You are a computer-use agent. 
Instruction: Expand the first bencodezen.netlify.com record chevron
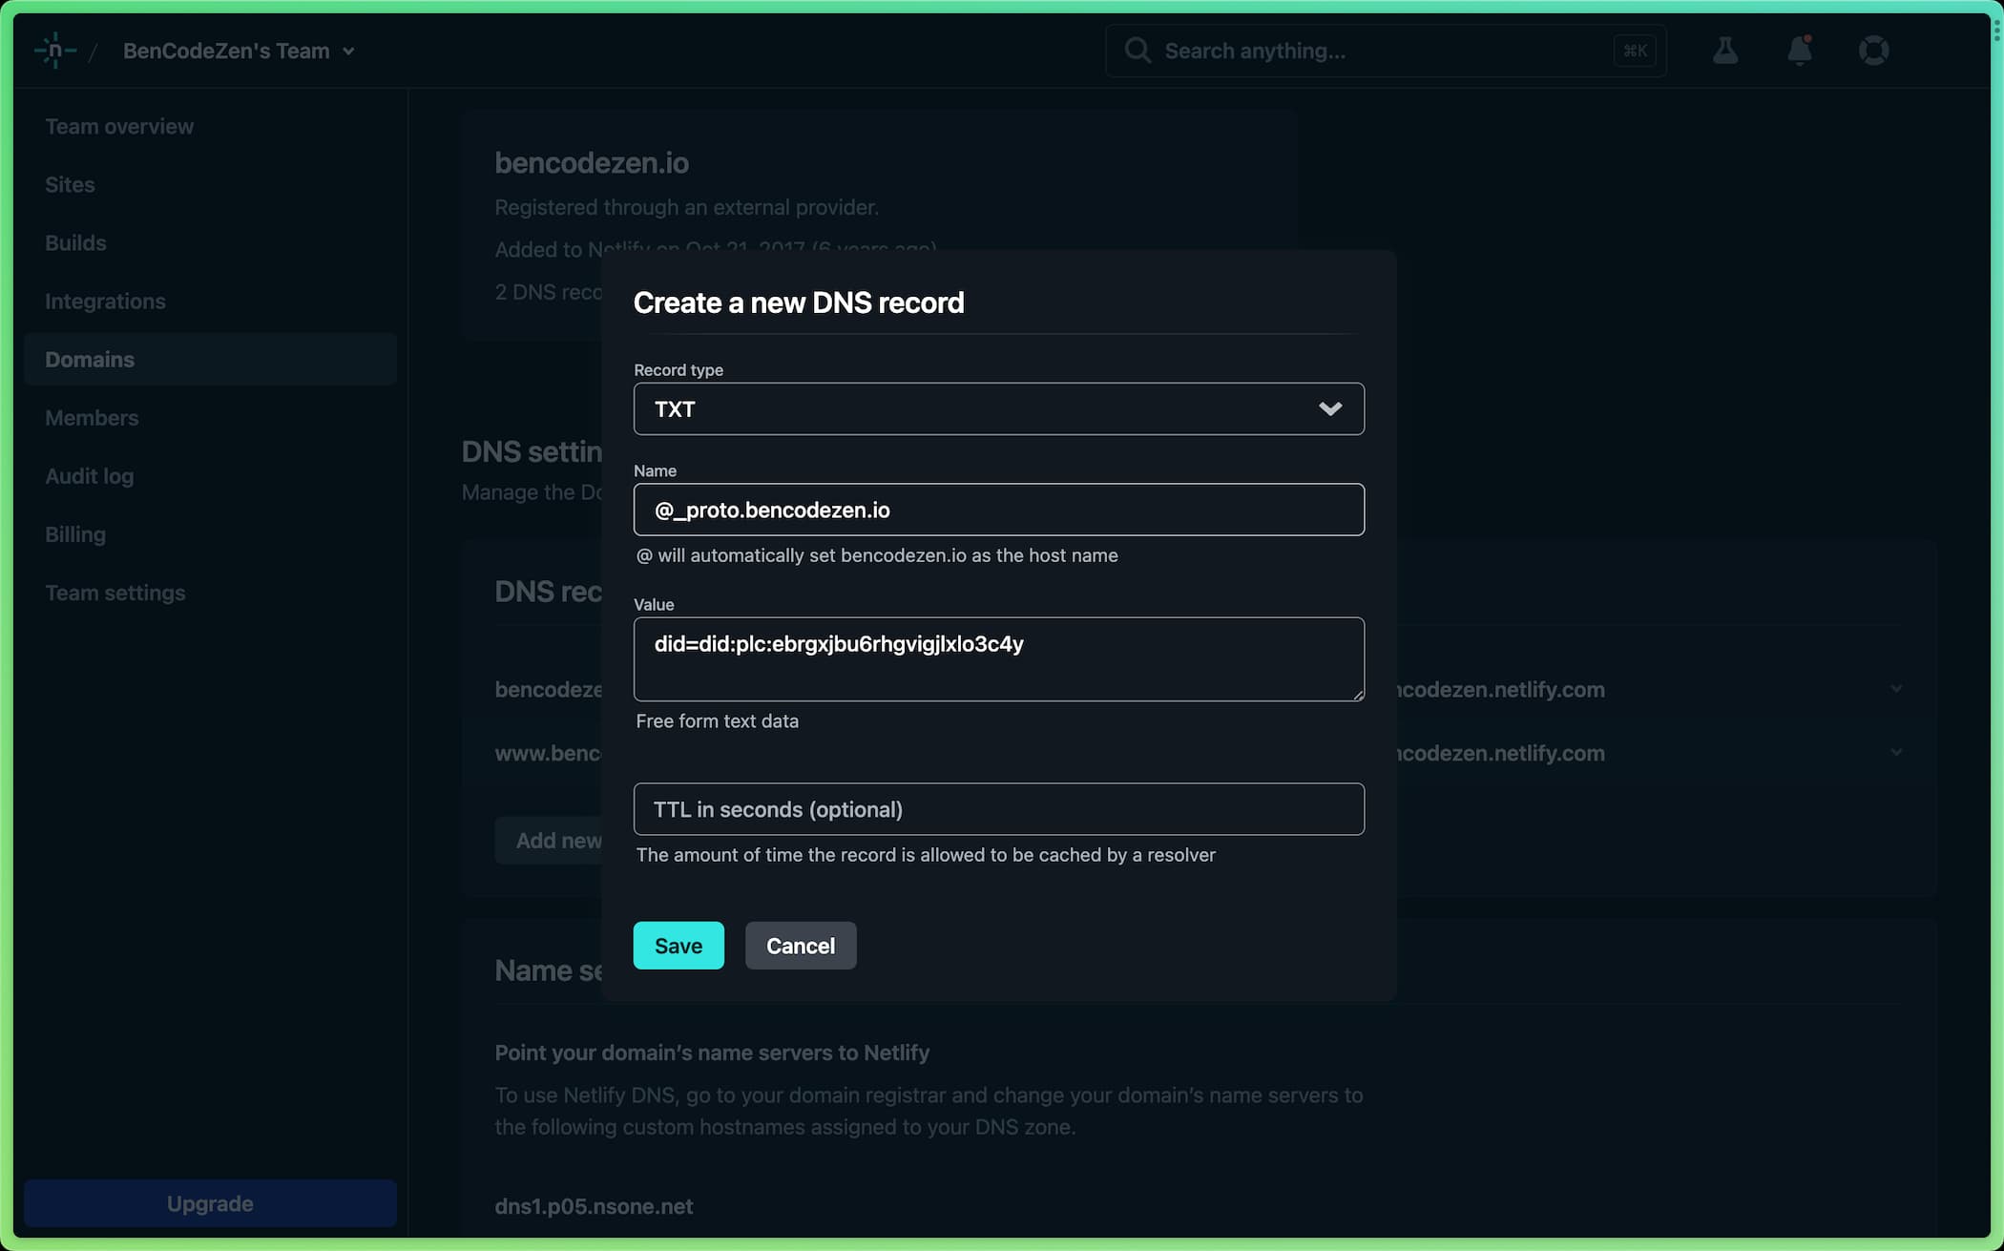click(x=1896, y=689)
